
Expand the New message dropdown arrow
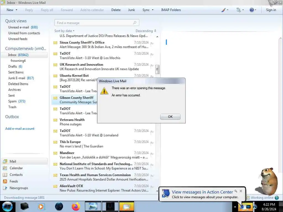coord(16,10)
